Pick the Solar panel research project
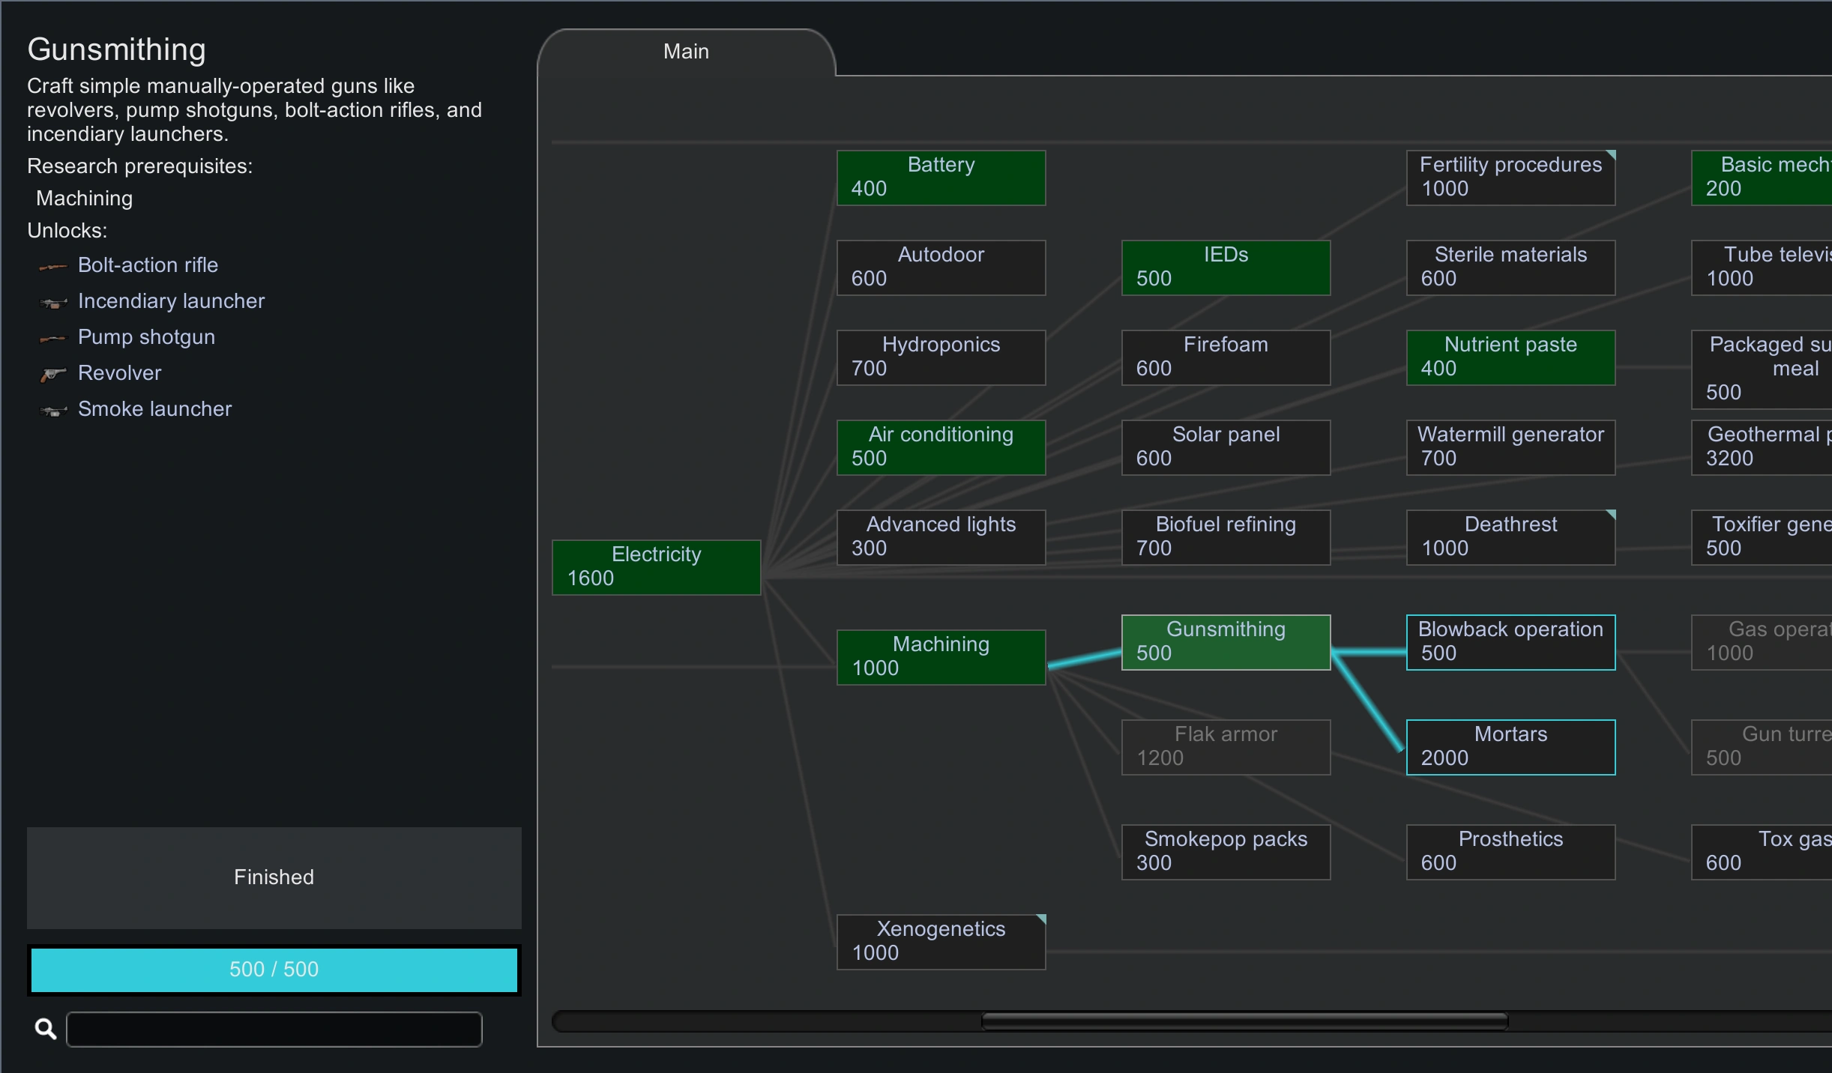 (x=1226, y=447)
